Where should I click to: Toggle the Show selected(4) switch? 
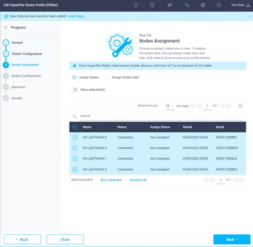74,90
